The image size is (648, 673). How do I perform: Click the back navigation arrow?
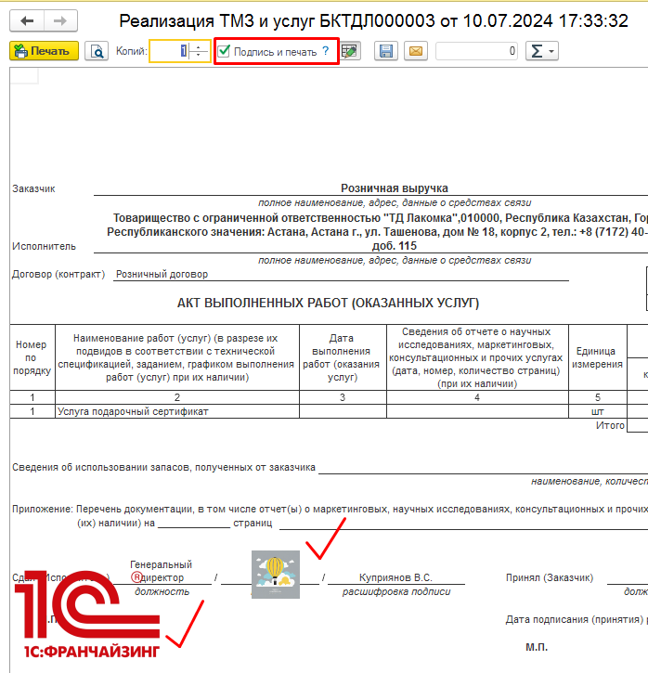click(27, 20)
